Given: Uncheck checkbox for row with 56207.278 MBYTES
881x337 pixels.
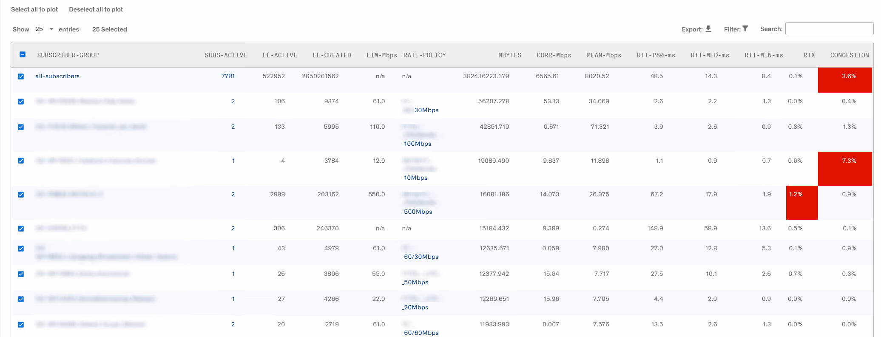Looking at the screenshot, I should point(21,102).
